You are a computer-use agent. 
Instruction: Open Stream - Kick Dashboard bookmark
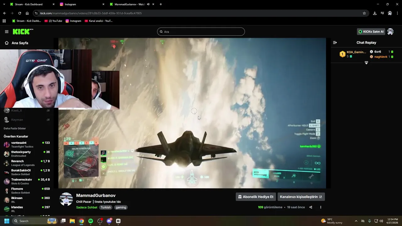click(26, 21)
